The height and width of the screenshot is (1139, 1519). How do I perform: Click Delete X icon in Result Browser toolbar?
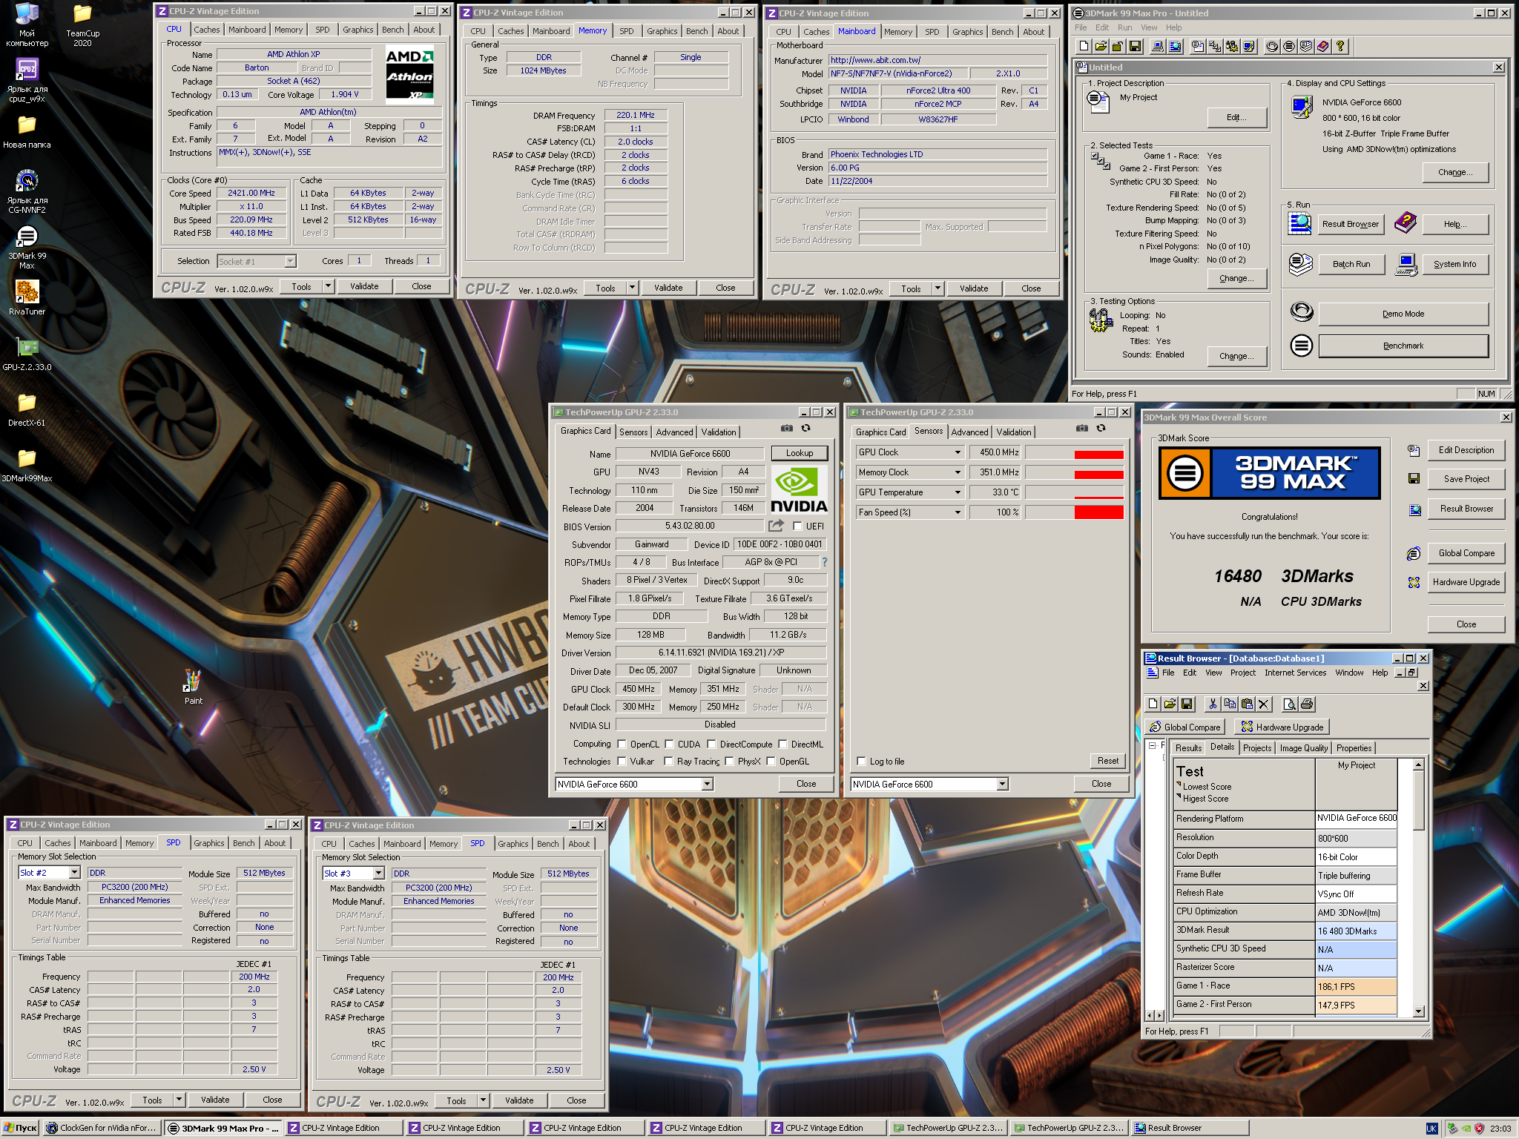point(1264,704)
